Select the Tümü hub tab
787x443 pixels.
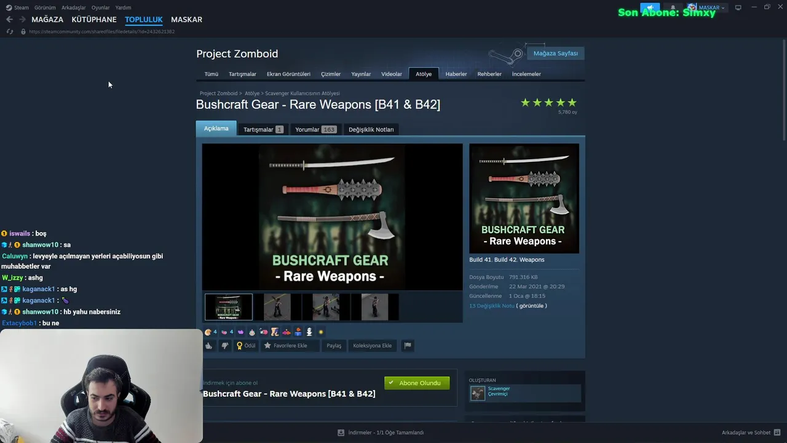212,74
